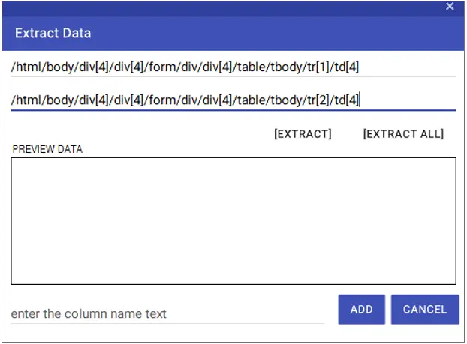
Task: Click the white X icon at top right
Action: coord(450,7)
